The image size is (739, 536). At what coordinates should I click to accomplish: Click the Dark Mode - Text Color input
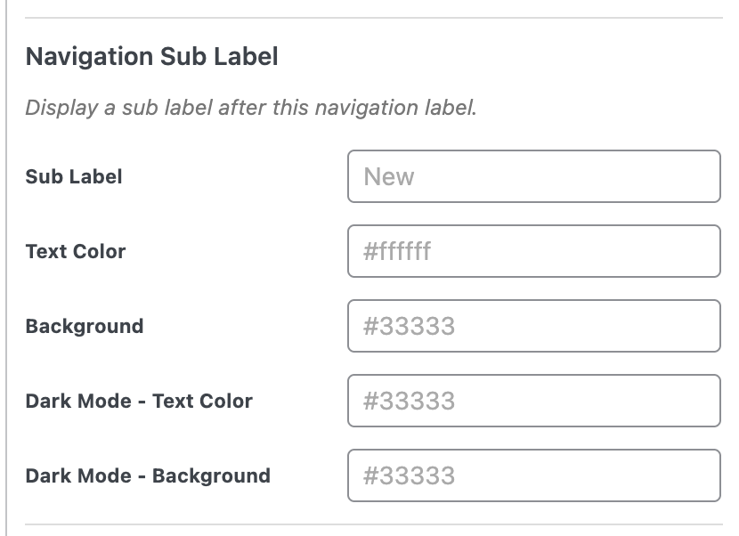click(x=533, y=401)
